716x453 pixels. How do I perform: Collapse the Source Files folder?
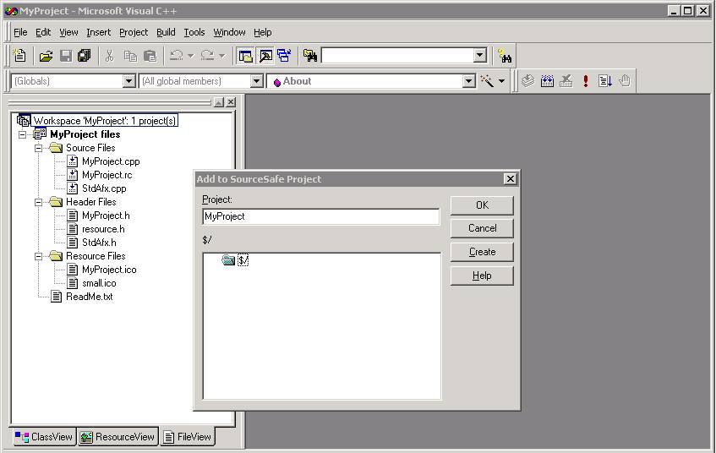point(39,148)
